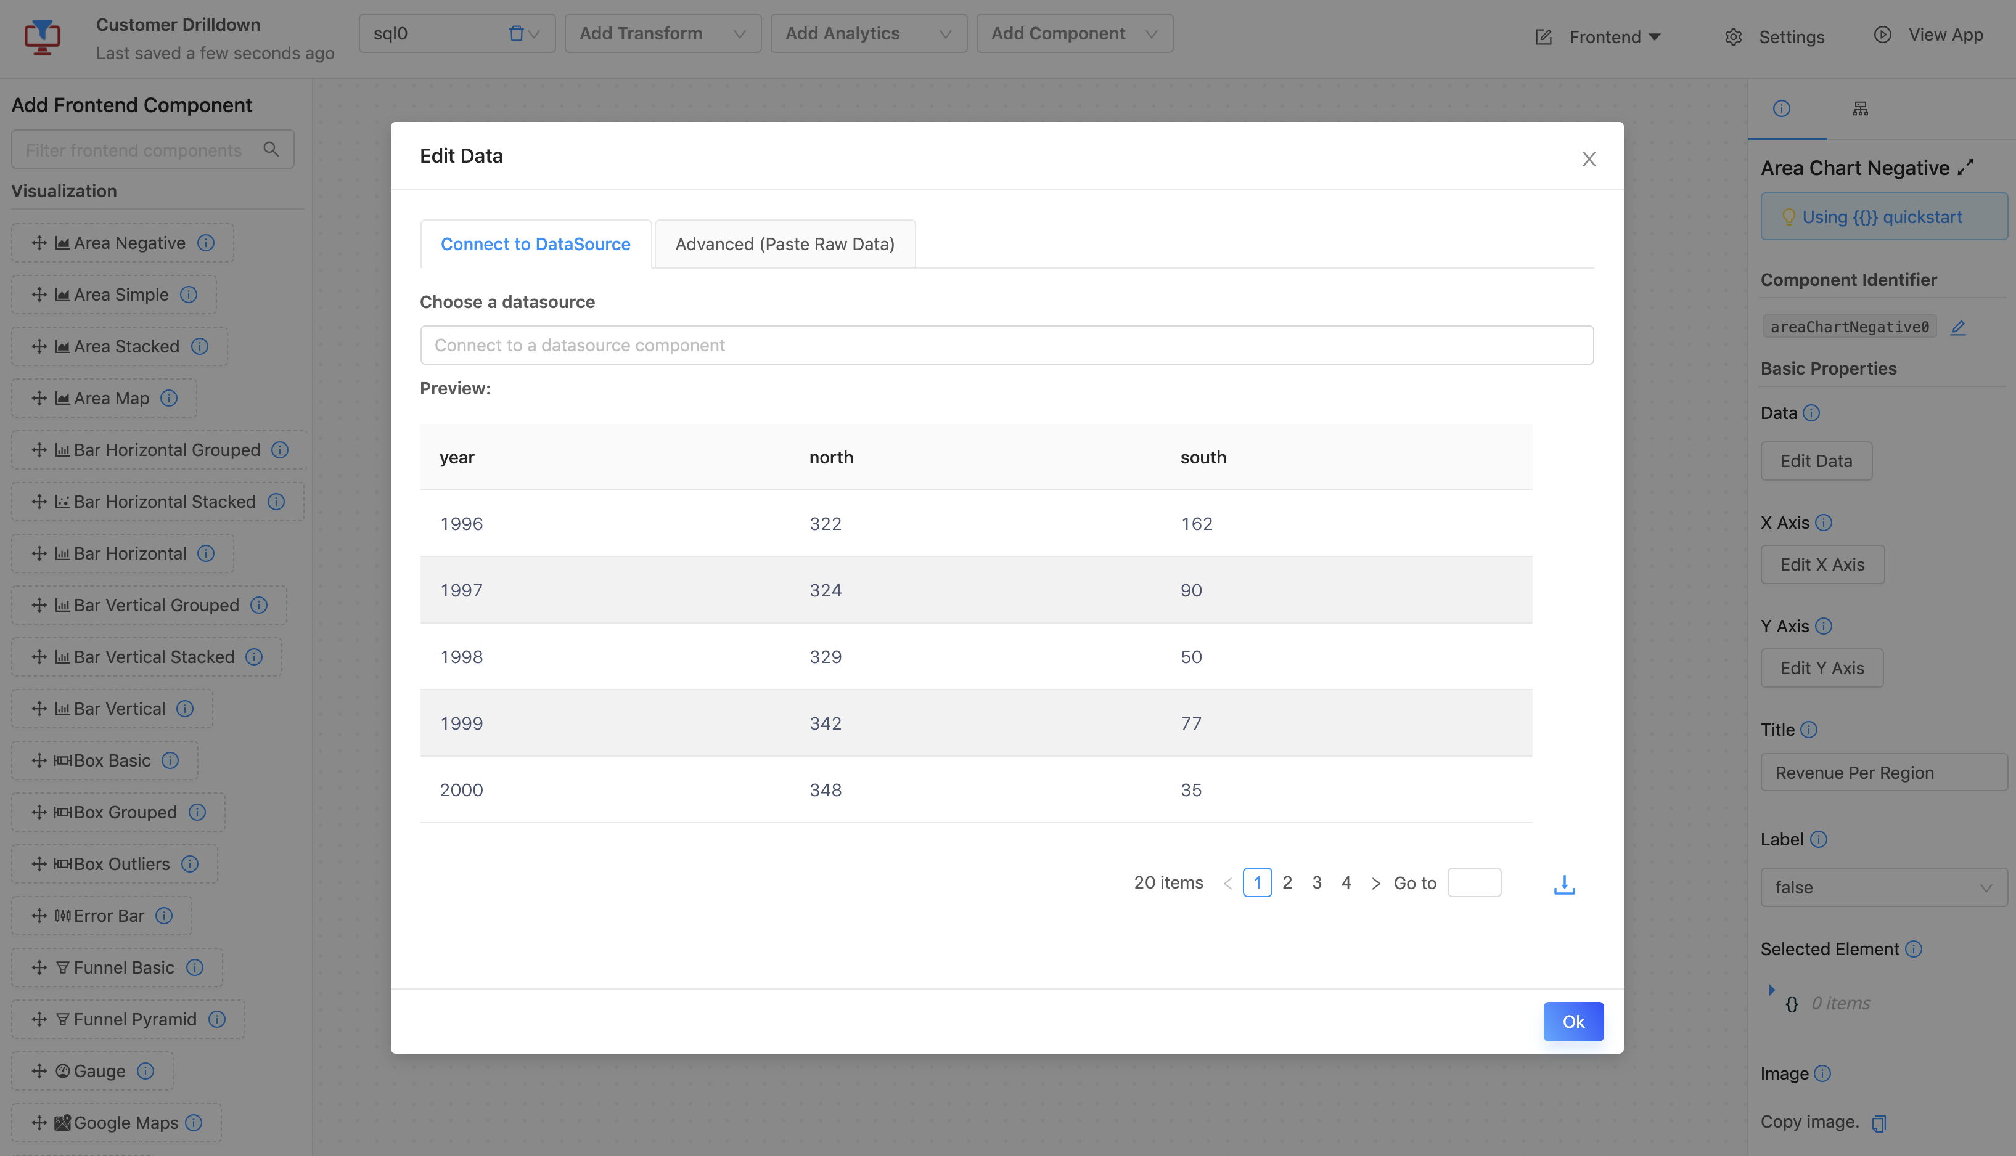Go to page 4 of preview table
The height and width of the screenshot is (1156, 2016).
pyautogui.click(x=1346, y=882)
